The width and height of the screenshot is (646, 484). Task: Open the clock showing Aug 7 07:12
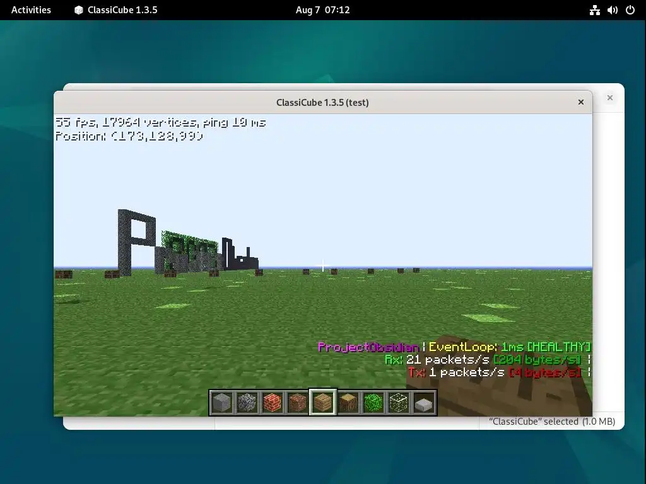(x=322, y=10)
